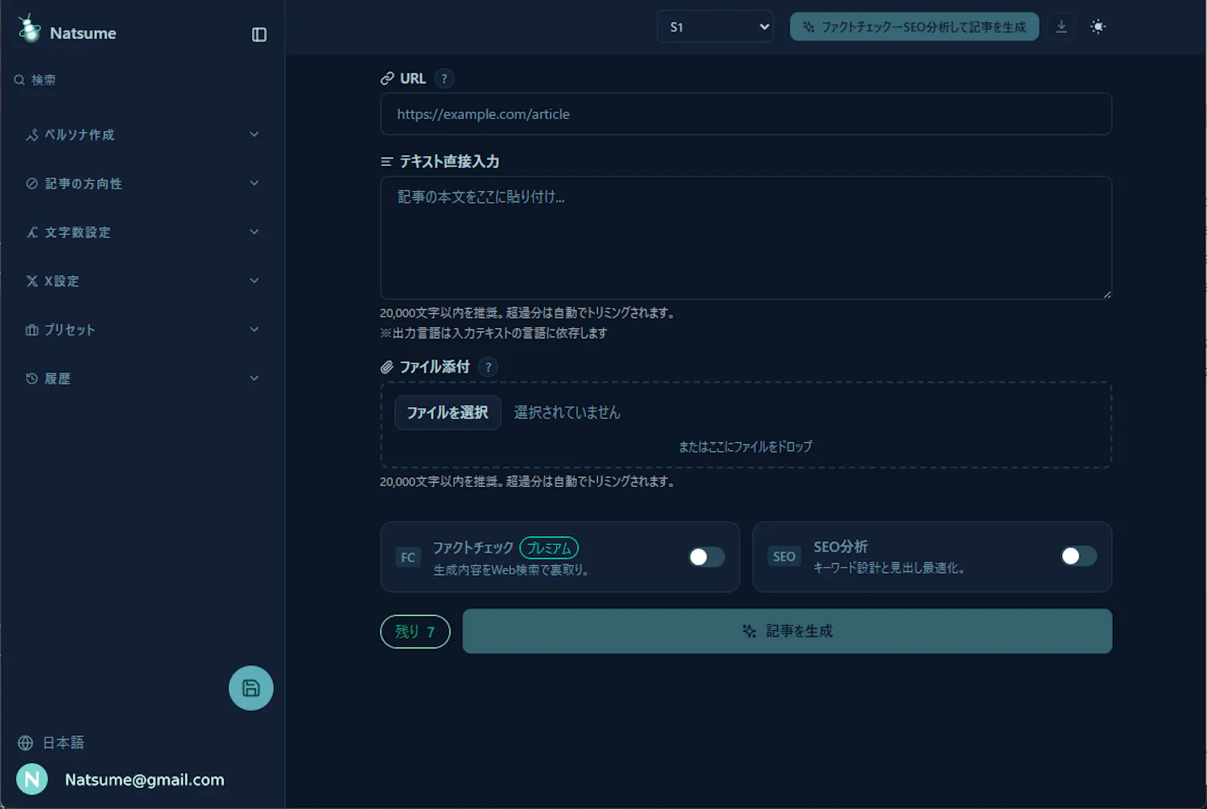Click the 履歴 history clock icon

click(x=32, y=378)
